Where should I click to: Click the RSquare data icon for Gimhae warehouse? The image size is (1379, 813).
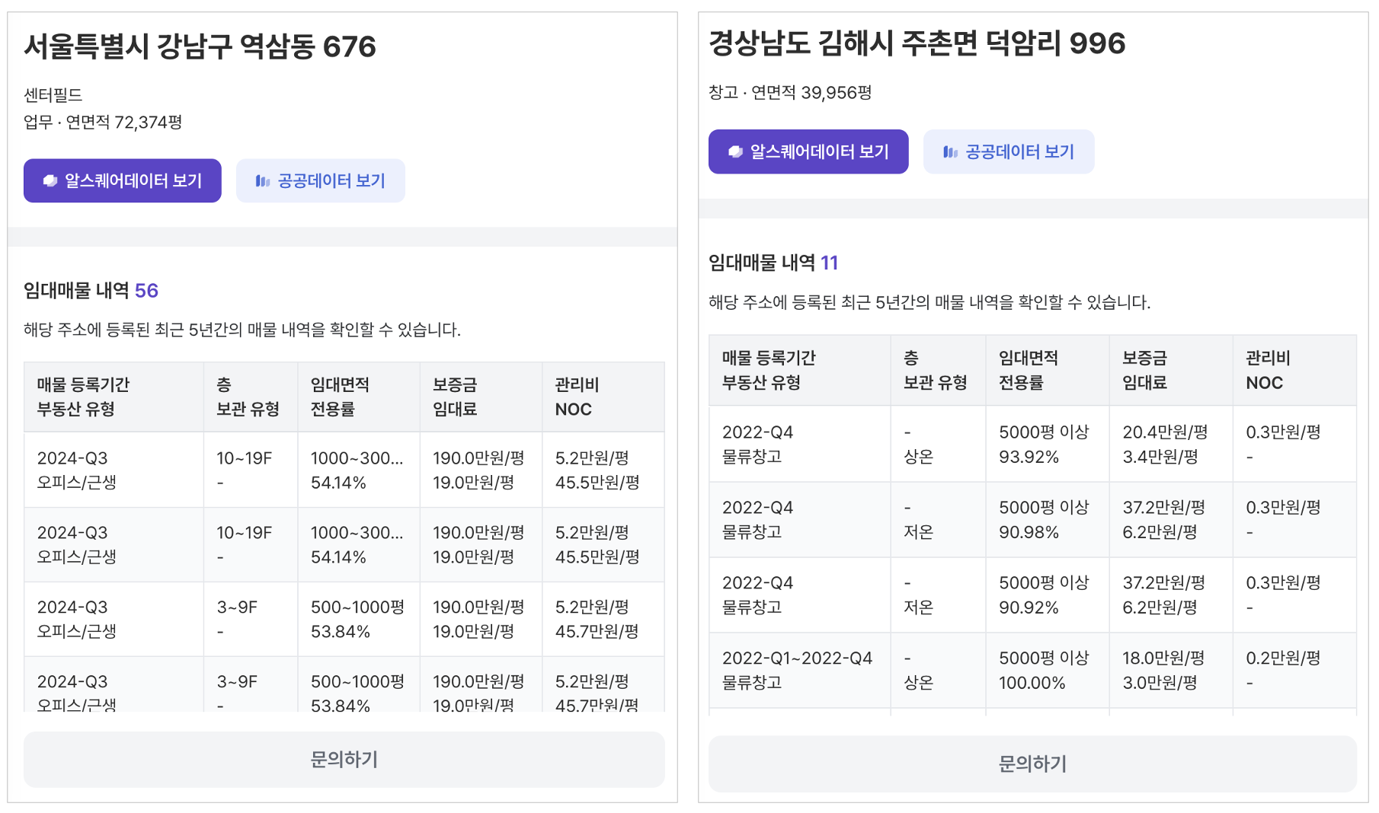point(735,152)
